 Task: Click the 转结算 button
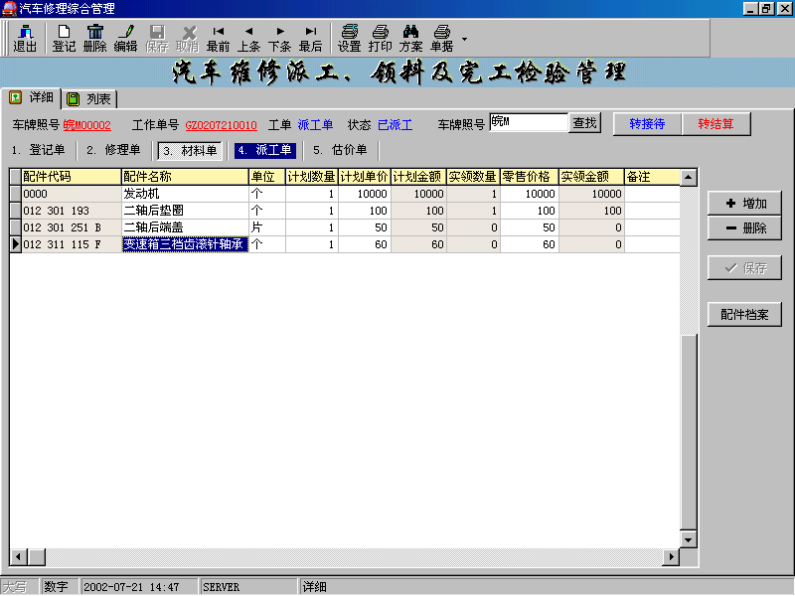tap(715, 123)
